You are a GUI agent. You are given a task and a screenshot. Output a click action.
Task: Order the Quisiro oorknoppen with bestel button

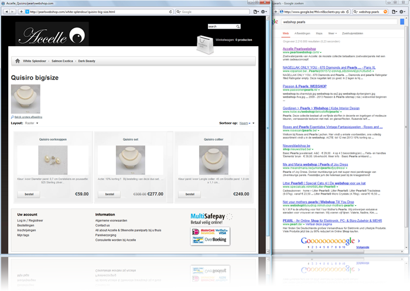pyautogui.click(x=29, y=194)
